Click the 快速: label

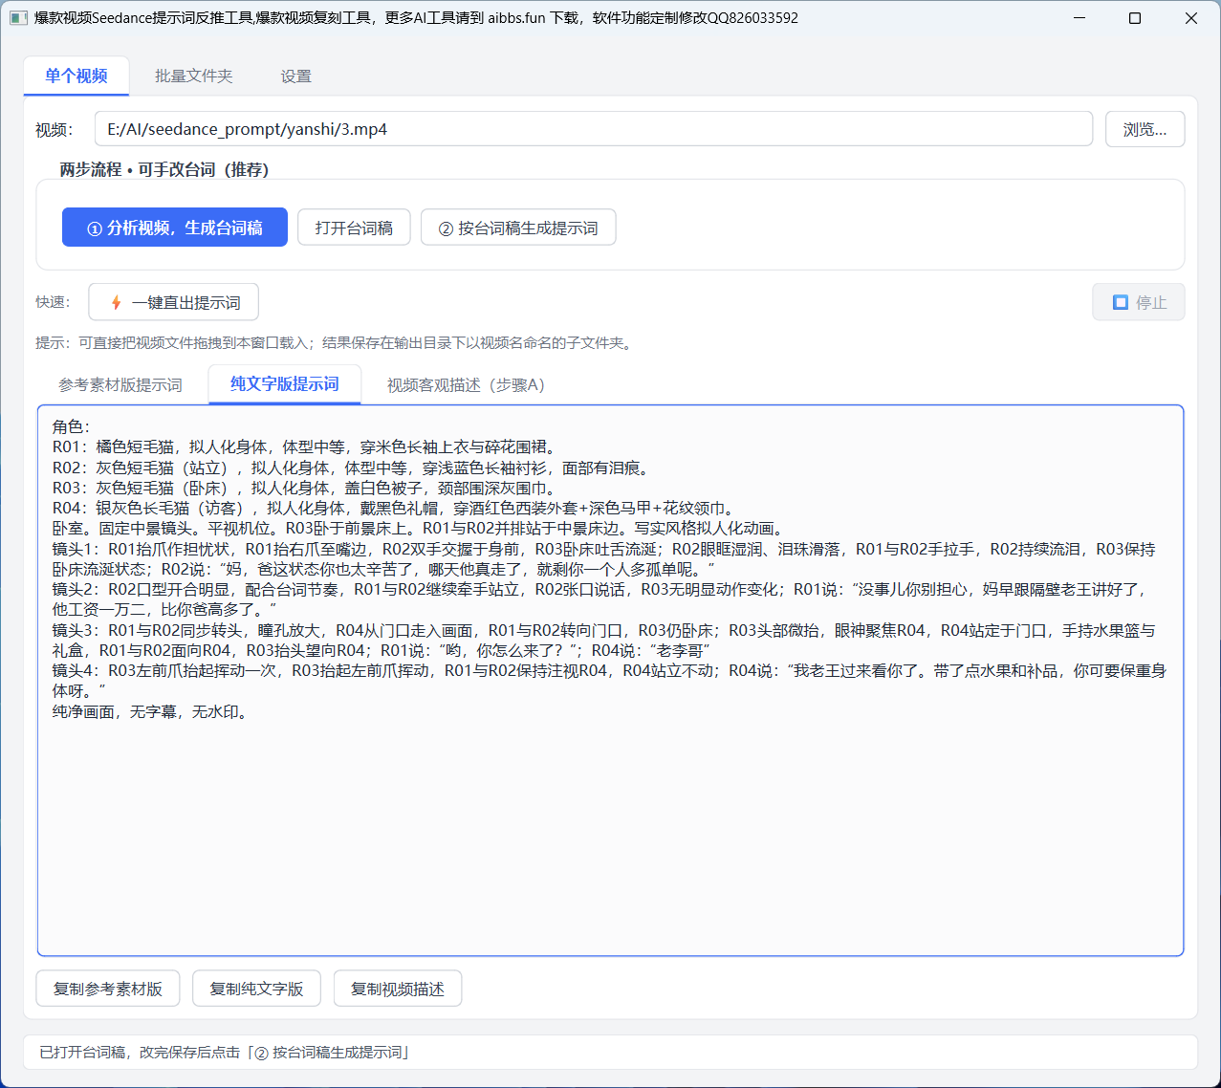[x=54, y=302]
